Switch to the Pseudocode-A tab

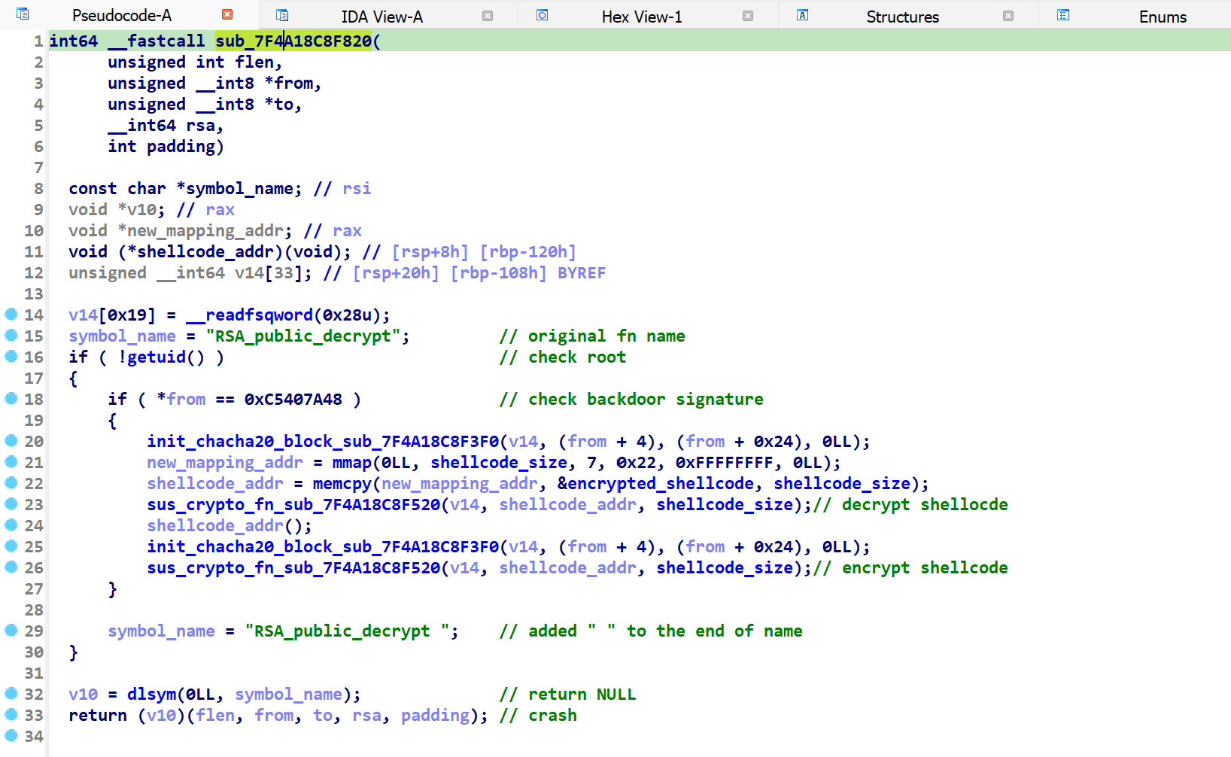[122, 16]
